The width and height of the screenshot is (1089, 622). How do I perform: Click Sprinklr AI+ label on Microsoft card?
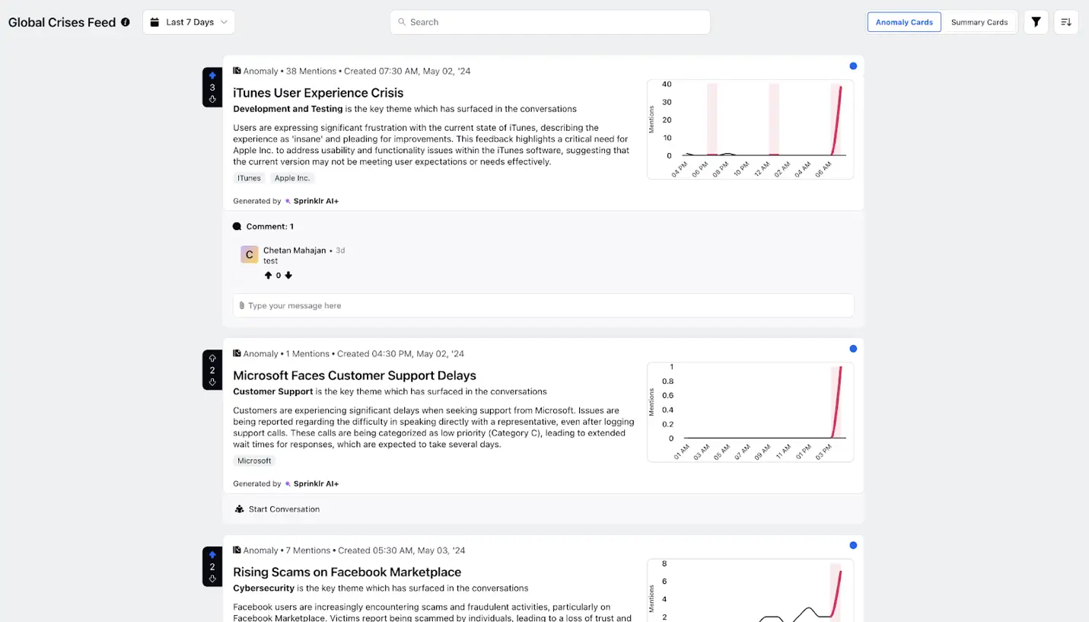click(x=316, y=483)
